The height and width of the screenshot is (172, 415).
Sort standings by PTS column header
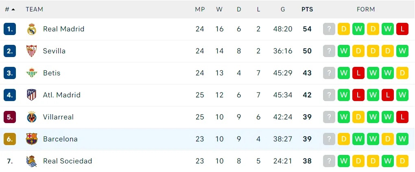click(307, 9)
